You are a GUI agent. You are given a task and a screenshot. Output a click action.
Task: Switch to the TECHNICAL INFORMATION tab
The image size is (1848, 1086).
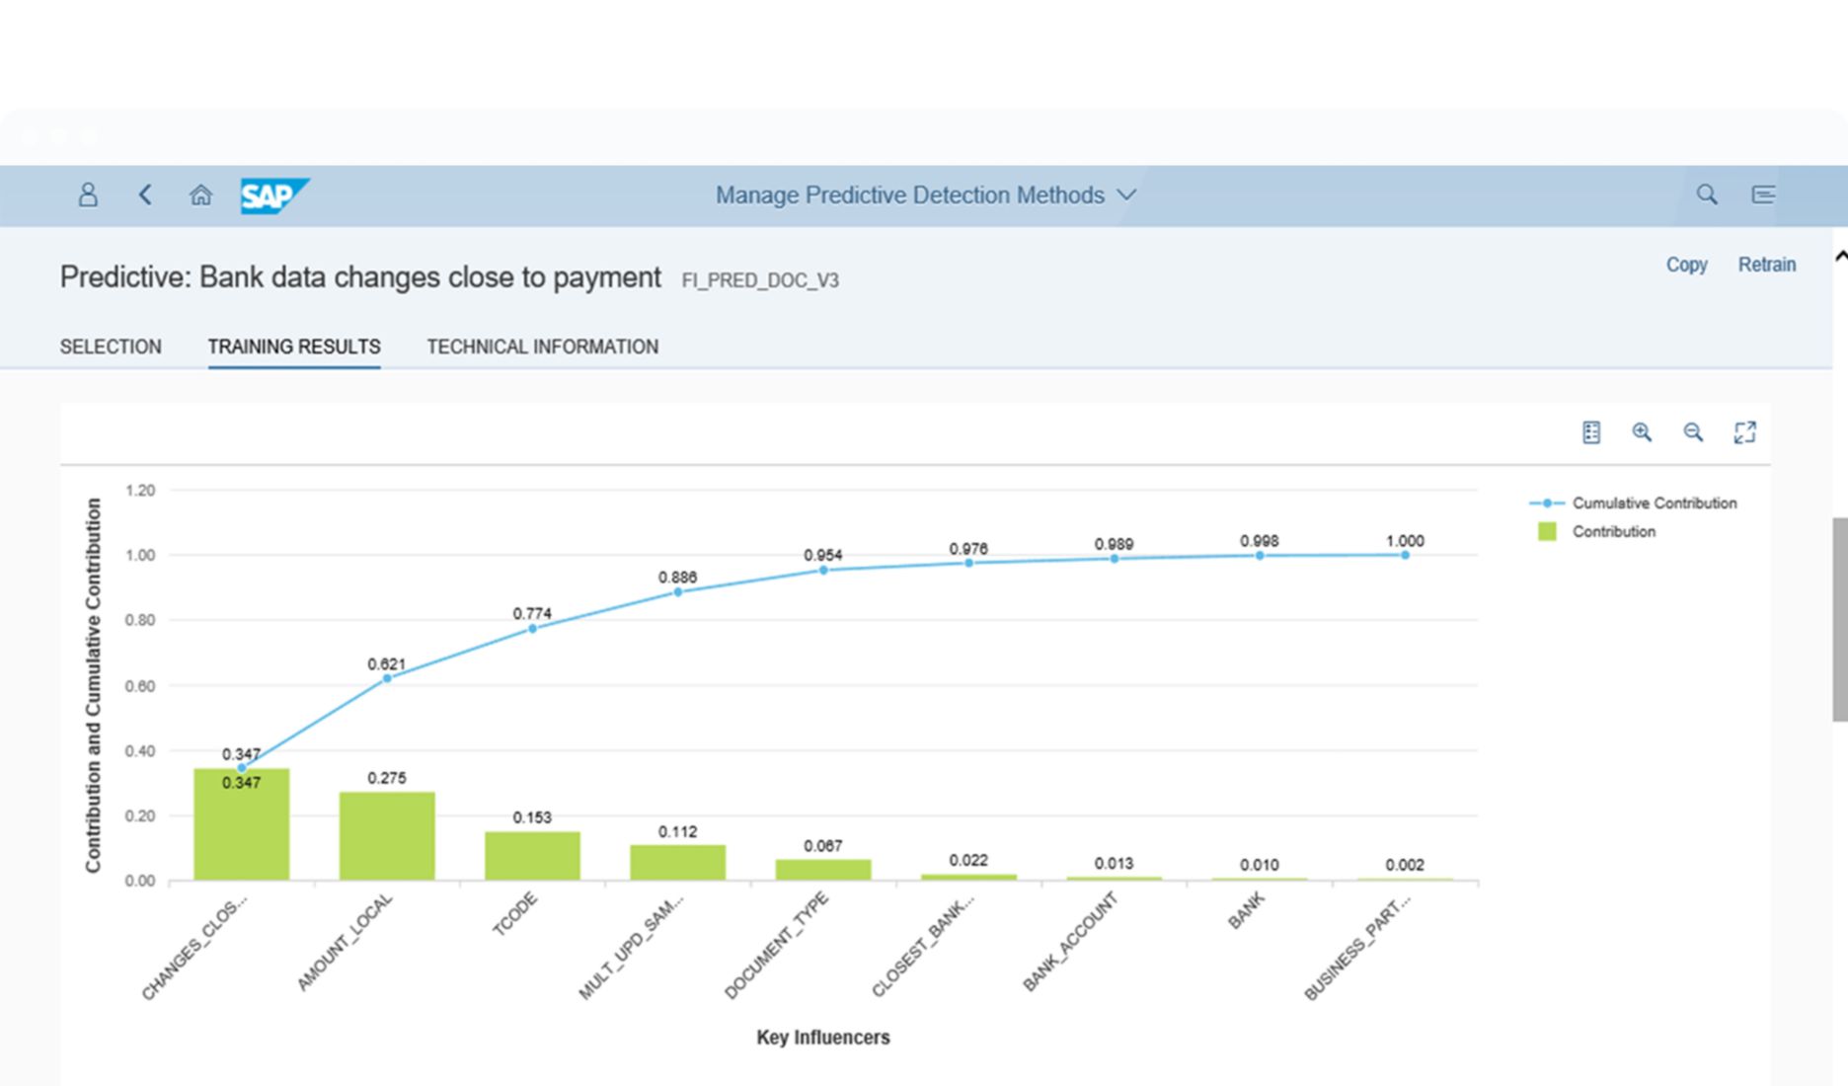[x=542, y=347]
